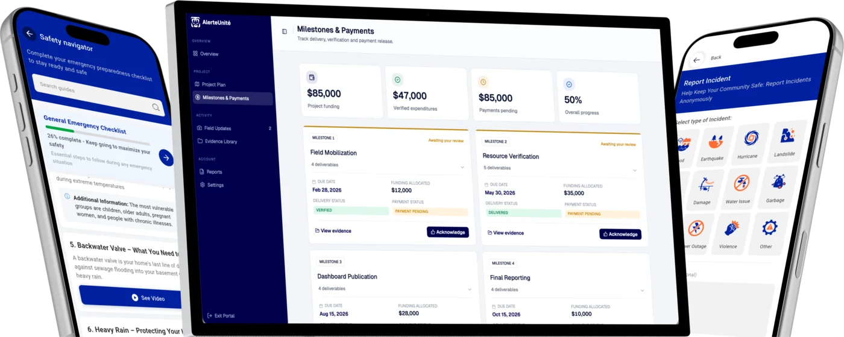
Task: Acknowledge the Resource Verification milestone
Action: (x=620, y=234)
